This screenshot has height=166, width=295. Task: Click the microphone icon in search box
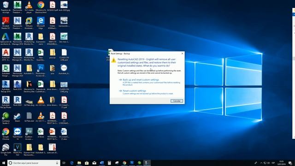57,163
